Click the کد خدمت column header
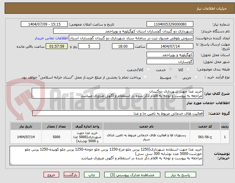Screen dimensions: 235x183 [x=205, y=126]
